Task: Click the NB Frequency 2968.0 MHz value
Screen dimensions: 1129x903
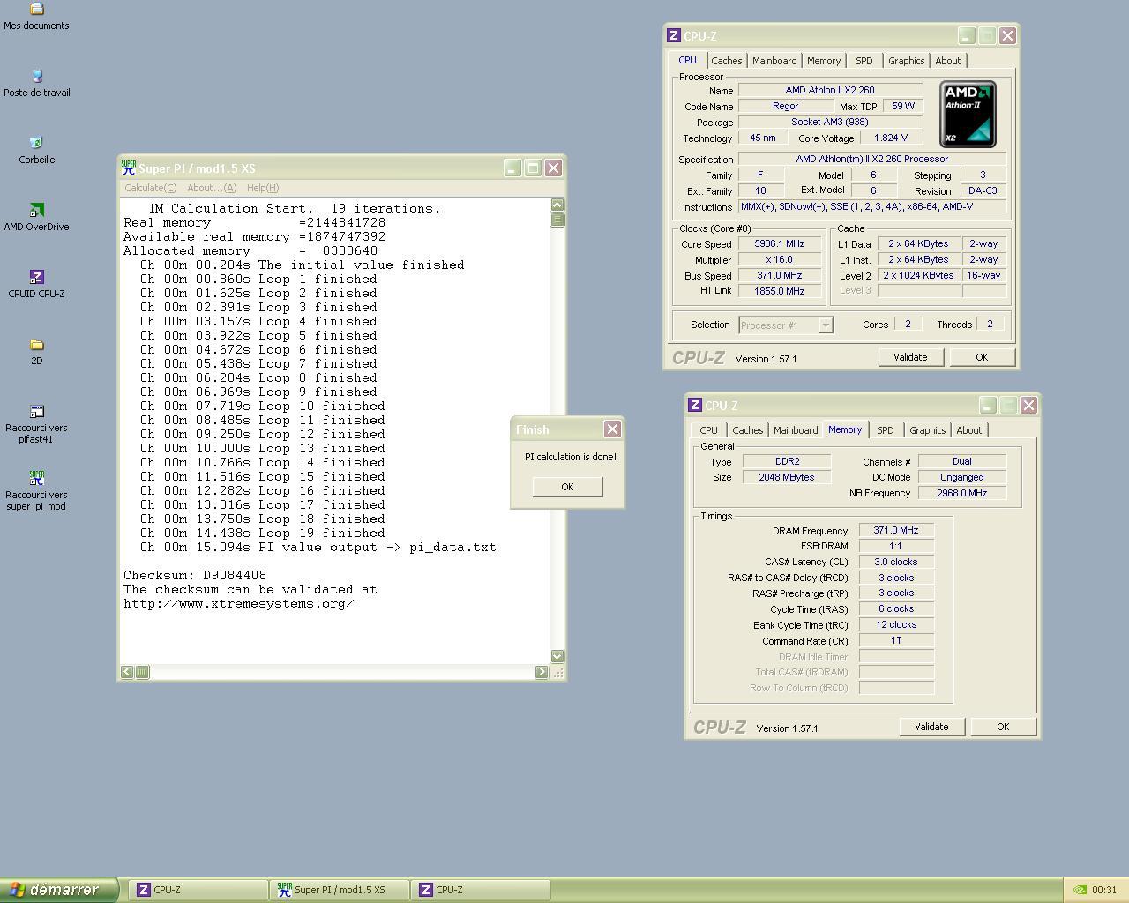Action: [x=961, y=493]
